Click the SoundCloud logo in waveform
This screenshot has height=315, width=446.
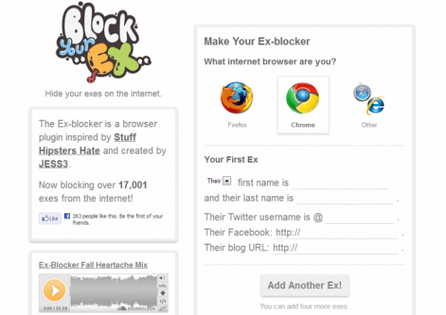point(137,308)
